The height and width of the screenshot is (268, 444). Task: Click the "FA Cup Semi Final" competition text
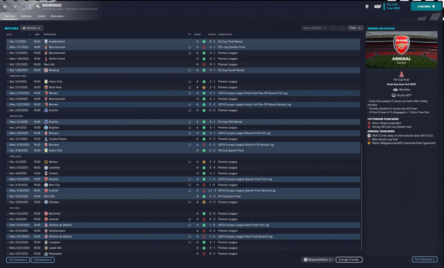click(229, 196)
